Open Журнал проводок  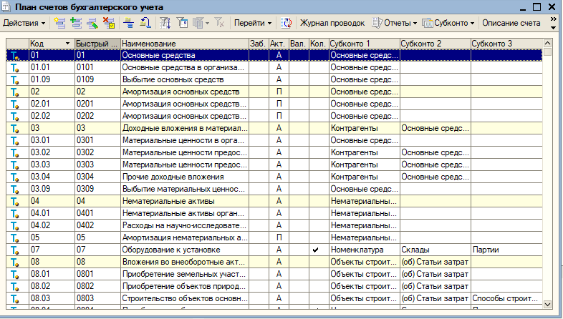pos(332,23)
